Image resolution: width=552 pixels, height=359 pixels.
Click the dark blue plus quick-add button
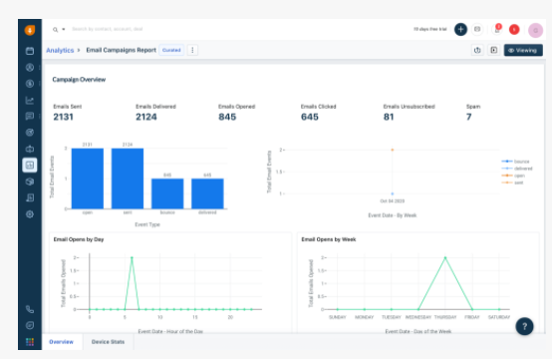460,29
